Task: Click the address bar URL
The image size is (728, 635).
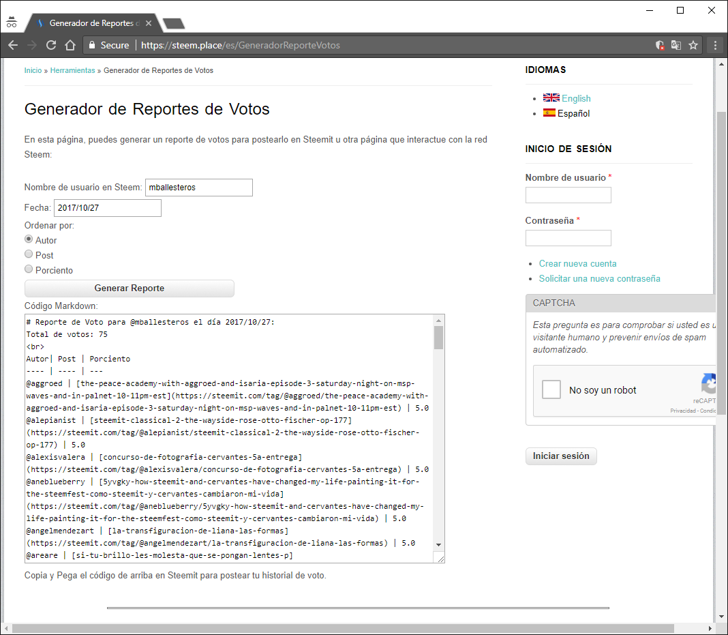Action: [x=240, y=45]
